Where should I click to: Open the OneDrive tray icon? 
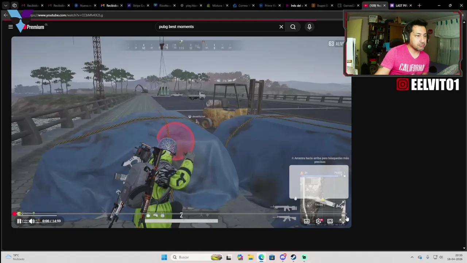click(x=420, y=257)
